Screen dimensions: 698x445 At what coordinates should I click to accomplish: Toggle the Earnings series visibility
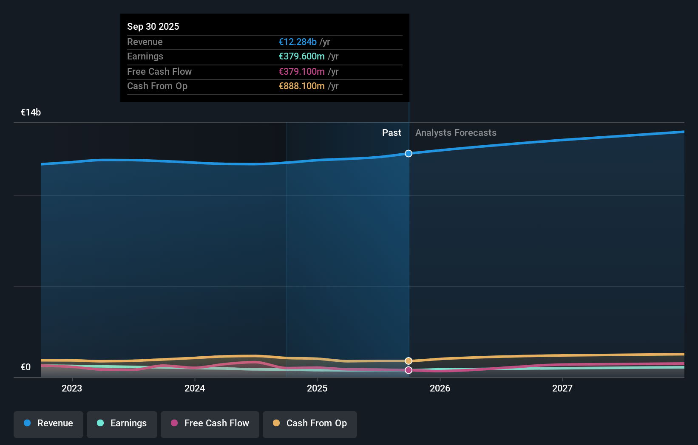pyautogui.click(x=122, y=424)
